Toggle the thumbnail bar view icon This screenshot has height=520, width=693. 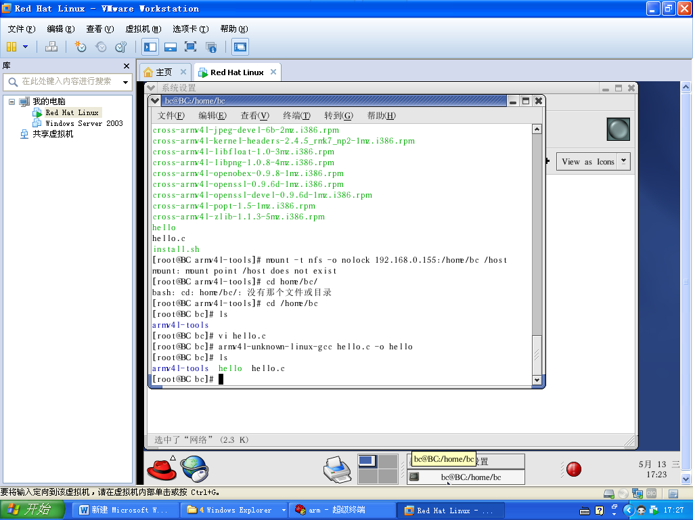point(170,47)
